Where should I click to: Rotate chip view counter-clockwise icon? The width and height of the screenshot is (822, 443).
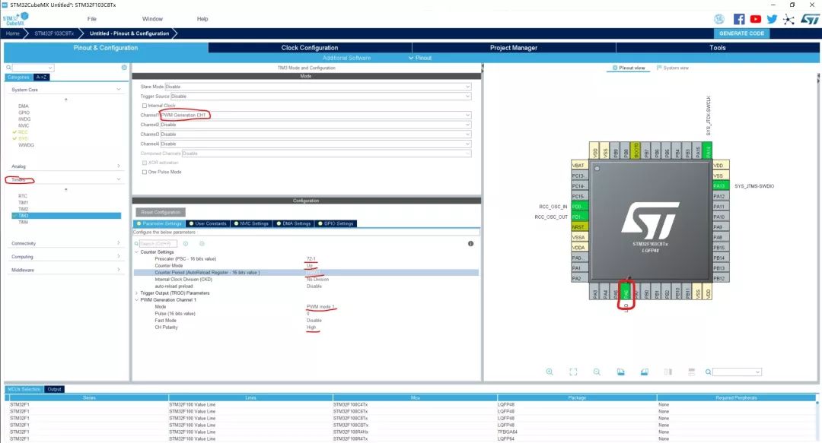point(645,372)
